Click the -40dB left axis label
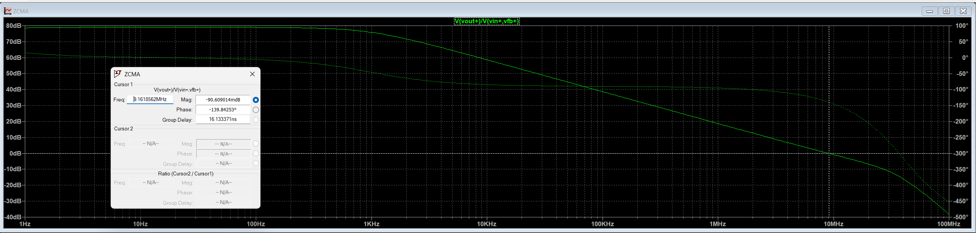Image resolution: width=976 pixels, height=233 pixels. coord(13,217)
